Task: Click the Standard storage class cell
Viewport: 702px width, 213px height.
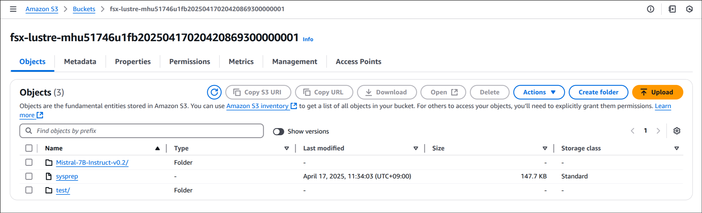Action: pos(574,176)
